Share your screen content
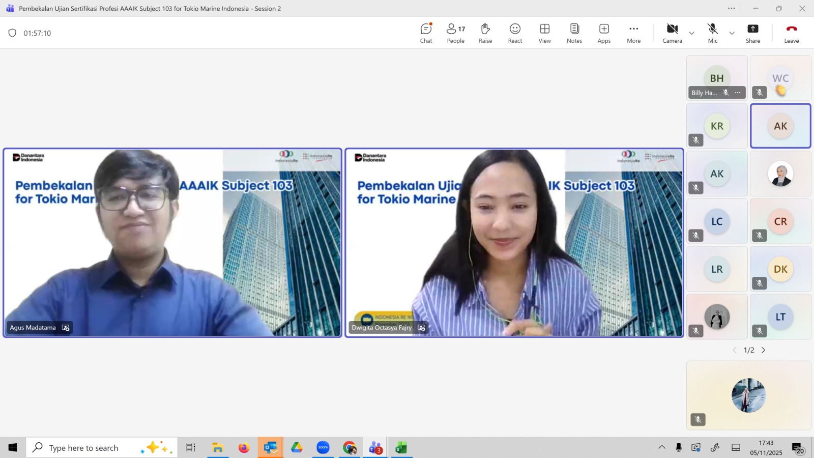 (752, 34)
